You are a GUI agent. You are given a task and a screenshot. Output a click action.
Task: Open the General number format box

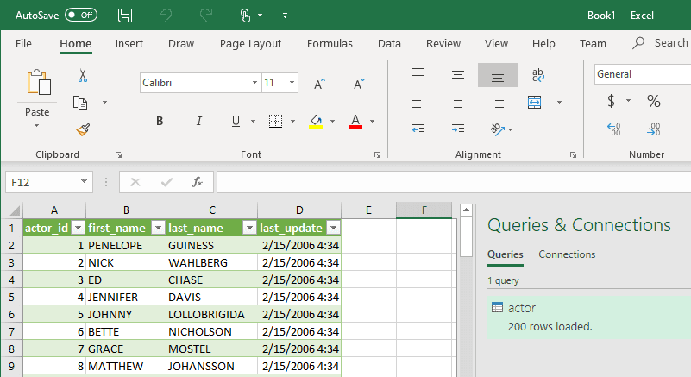click(x=643, y=74)
